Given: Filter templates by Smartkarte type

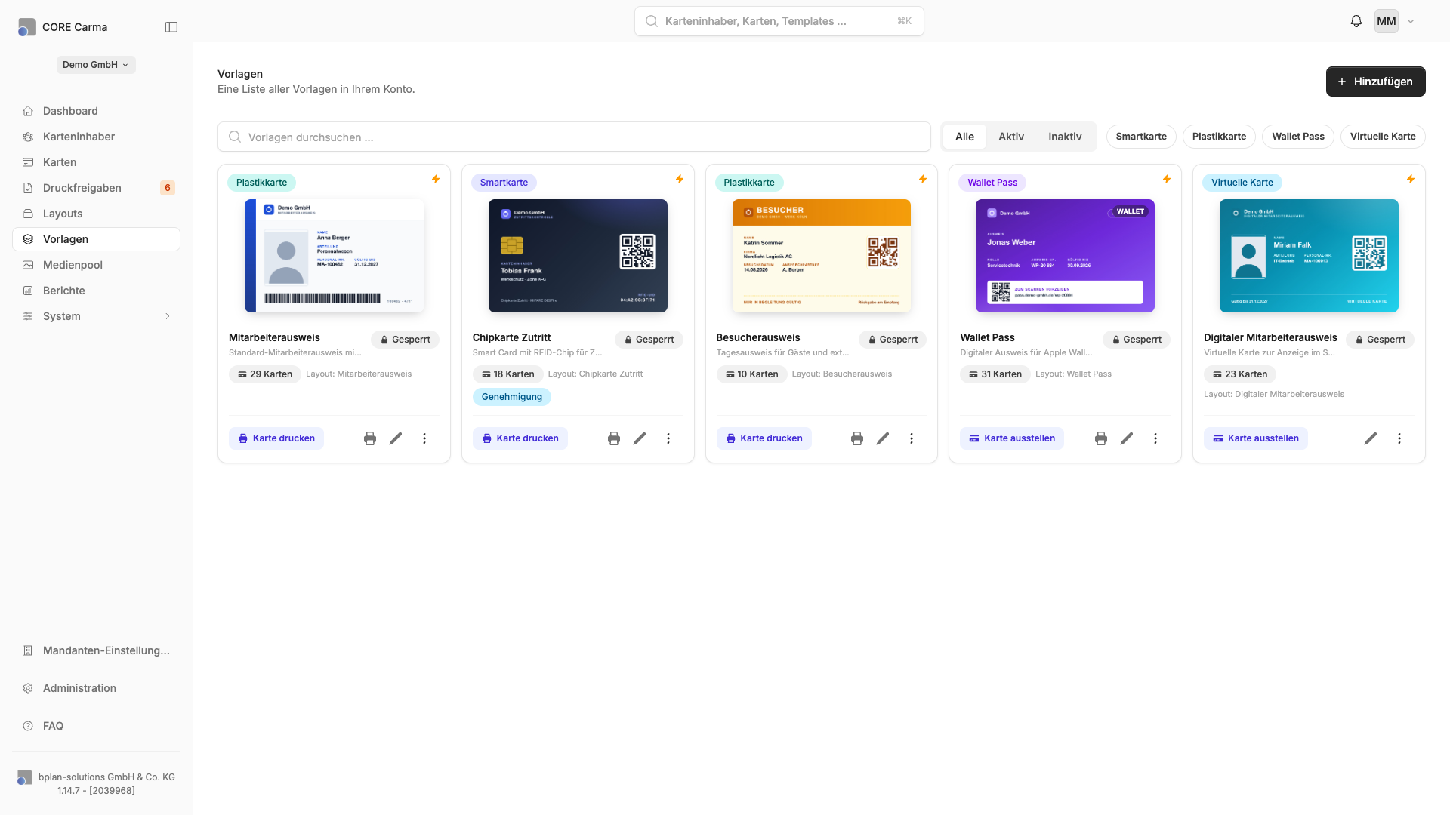Looking at the screenshot, I should (x=1141, y=137).
